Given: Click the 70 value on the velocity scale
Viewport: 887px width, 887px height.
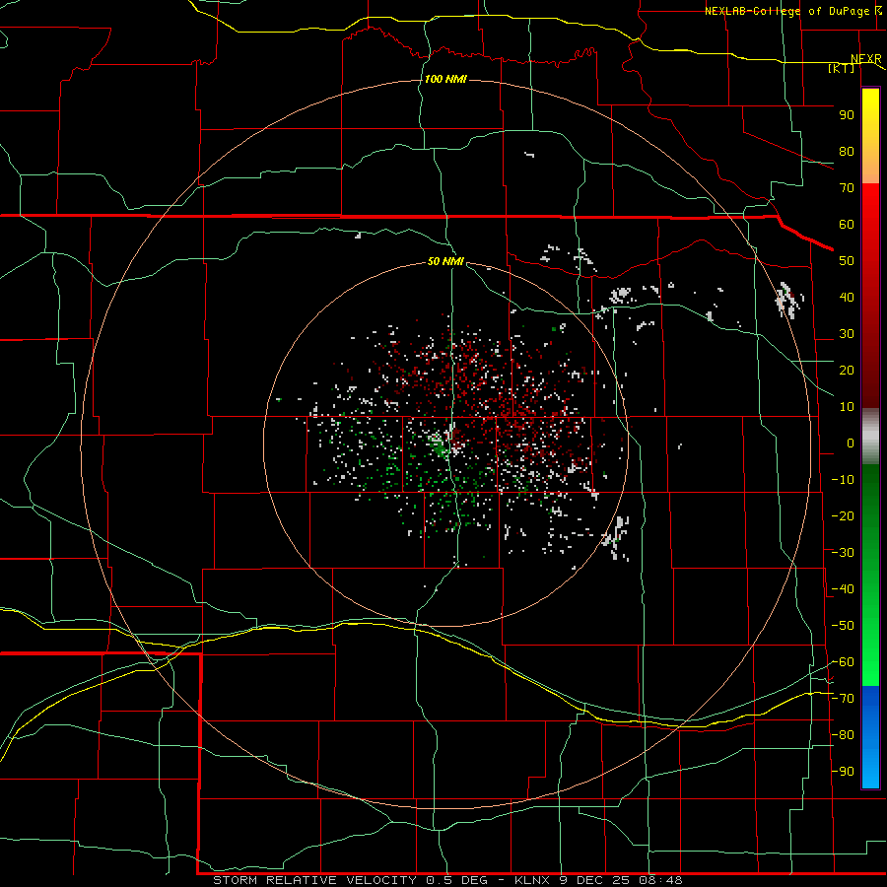Looking at the screenshot, I should pos(847,188).
